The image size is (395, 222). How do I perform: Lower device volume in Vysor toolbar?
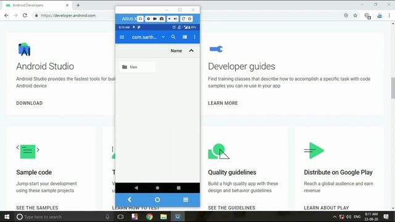(170, 18)
